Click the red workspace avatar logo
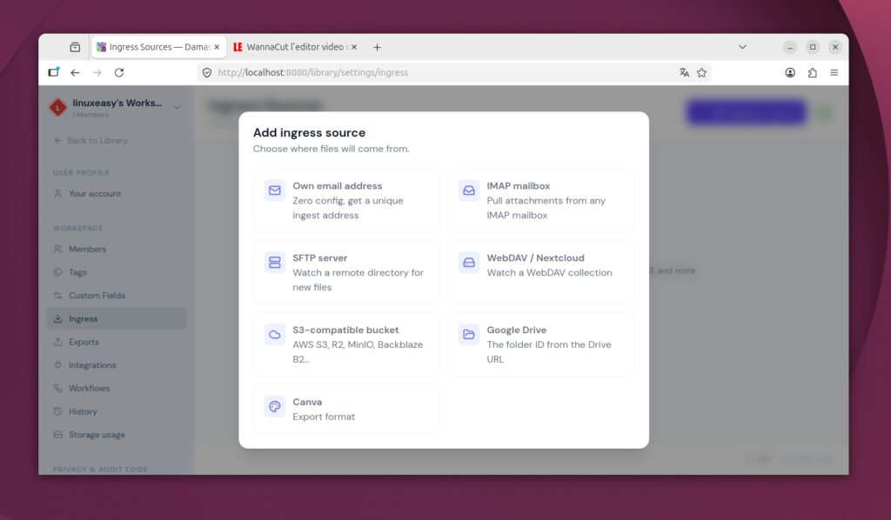 [x=58, y=107]
